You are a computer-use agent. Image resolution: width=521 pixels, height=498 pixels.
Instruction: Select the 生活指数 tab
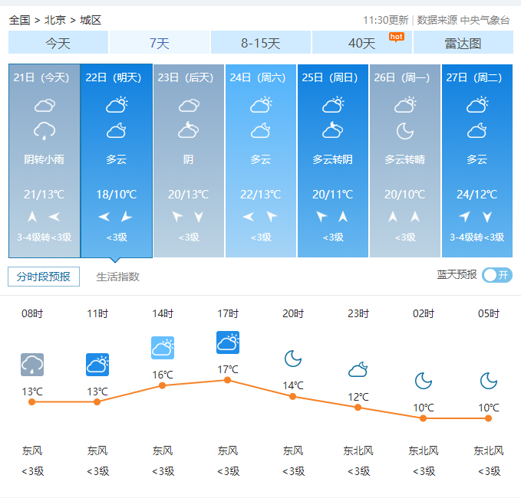[x=118, y=277]
